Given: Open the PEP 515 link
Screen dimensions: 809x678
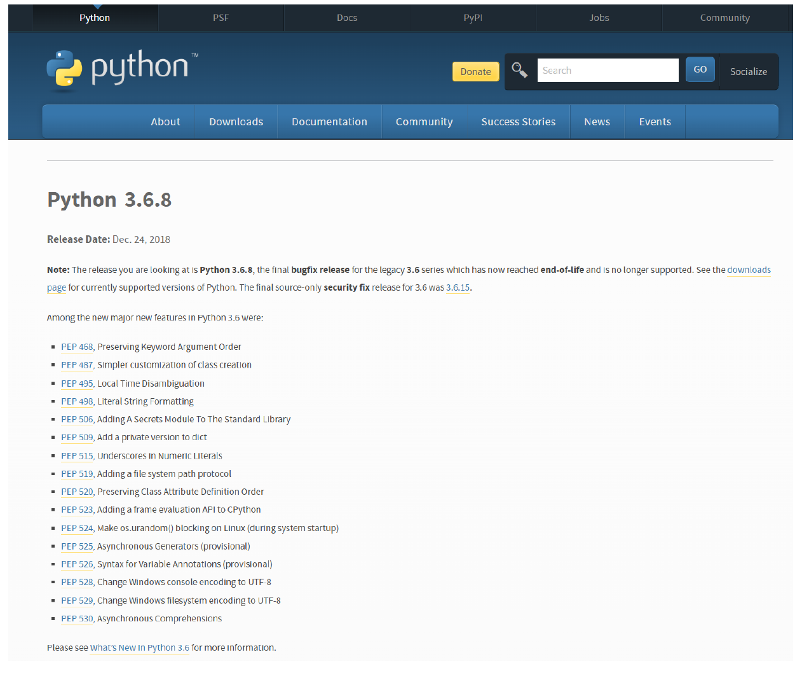Looking at the screenshot, I should [78, 456].
